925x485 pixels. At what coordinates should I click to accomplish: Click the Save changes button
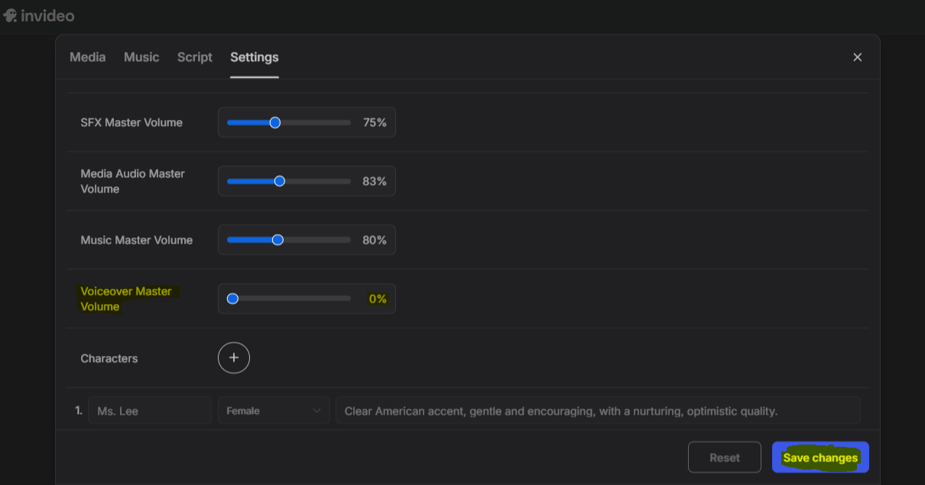(820, 458)
